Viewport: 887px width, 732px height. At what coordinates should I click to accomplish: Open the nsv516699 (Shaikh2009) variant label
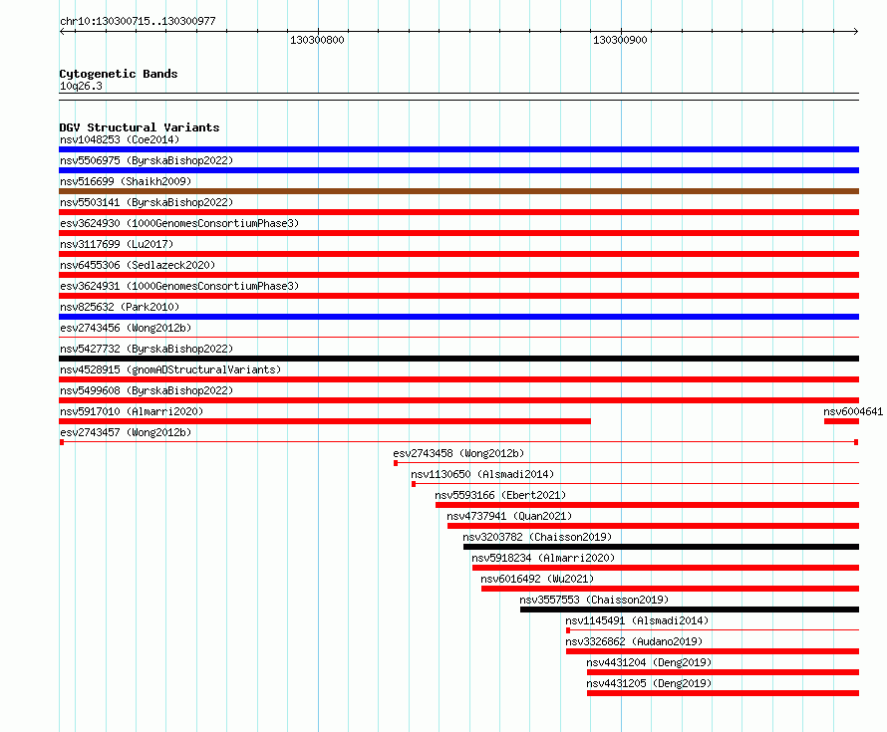(126, 181)
